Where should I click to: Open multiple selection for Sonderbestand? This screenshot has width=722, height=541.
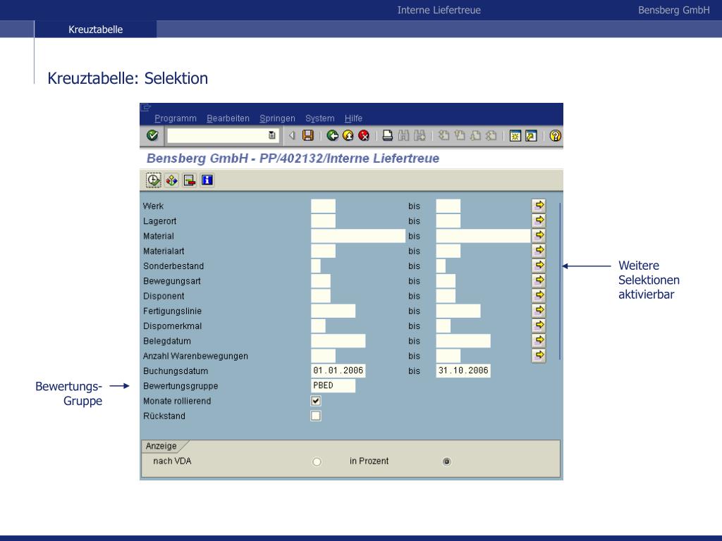click(x=539, y=265)
